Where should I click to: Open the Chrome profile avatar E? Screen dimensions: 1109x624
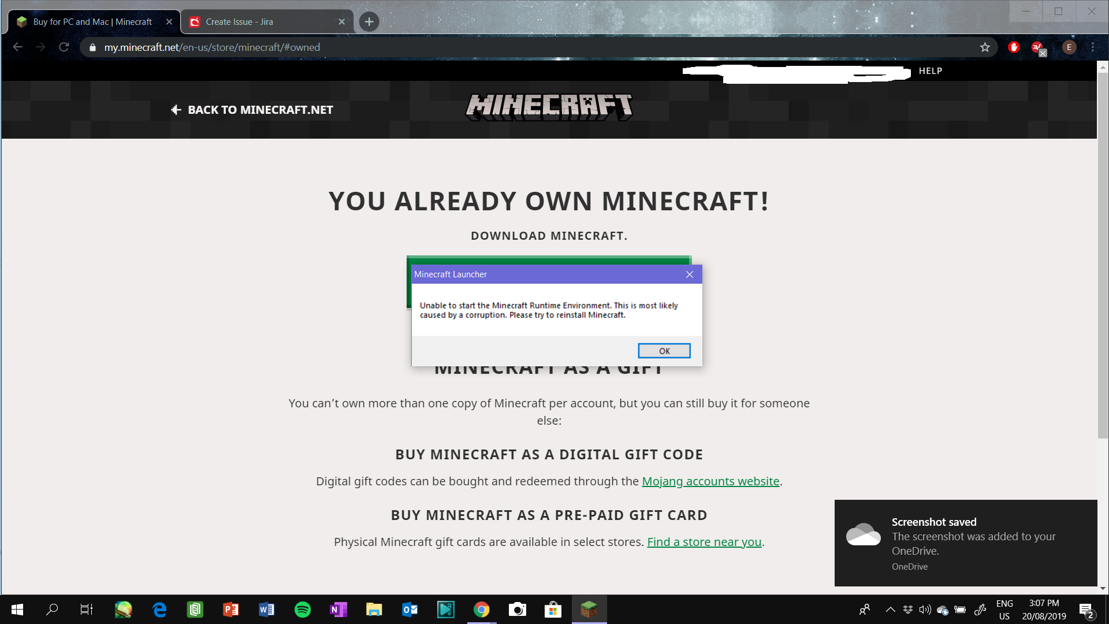[x=1069, y=47]
